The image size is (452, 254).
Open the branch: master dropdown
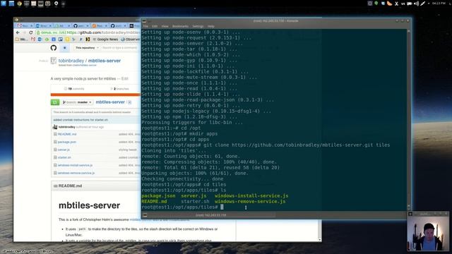77,102
